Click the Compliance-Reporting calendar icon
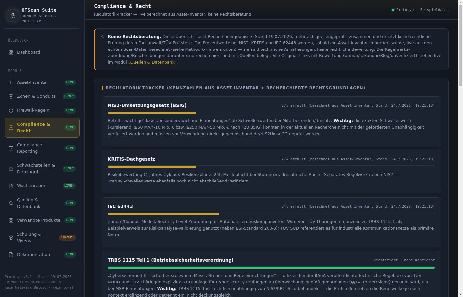The height and width of the screenshot is (297, 463). click(x=11, y=148)
